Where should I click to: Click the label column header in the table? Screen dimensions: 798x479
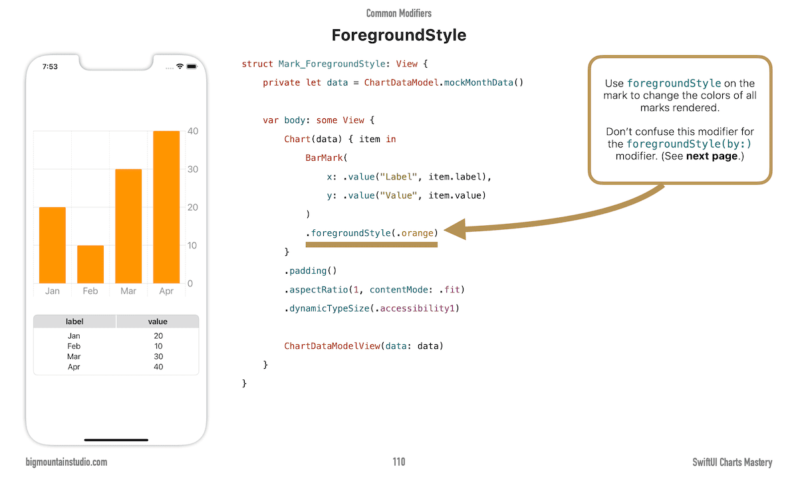coord(74,321)
